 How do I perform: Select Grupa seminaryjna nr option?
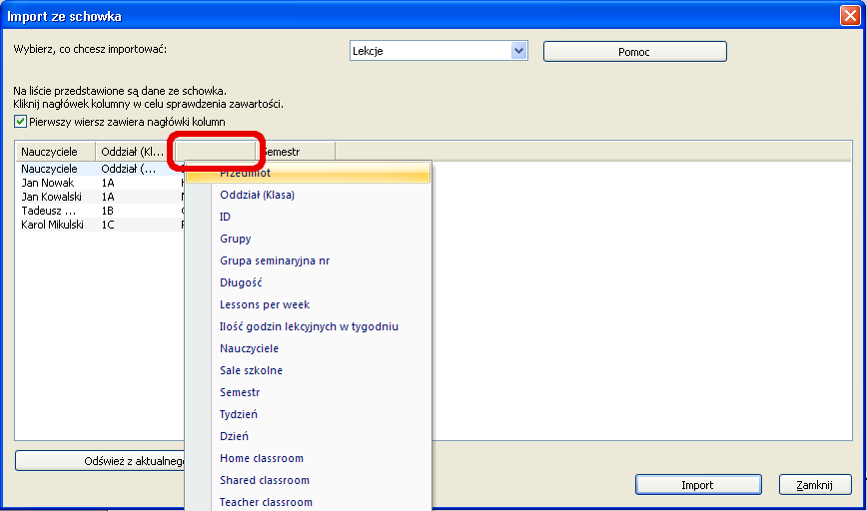(275, 260)
